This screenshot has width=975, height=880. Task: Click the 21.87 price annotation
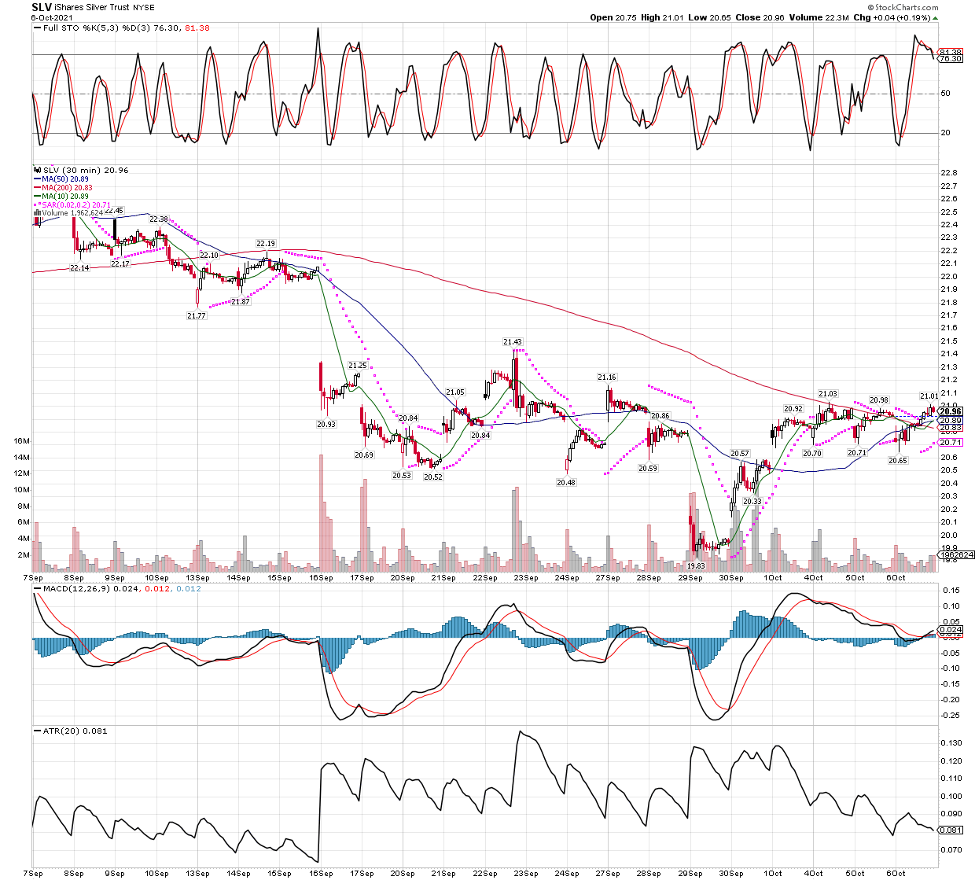pyautogui.click(x=241, y=303)
